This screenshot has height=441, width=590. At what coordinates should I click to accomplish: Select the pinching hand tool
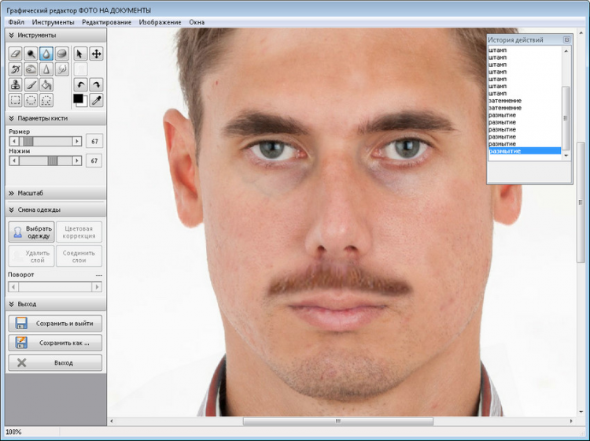point(31,69)
